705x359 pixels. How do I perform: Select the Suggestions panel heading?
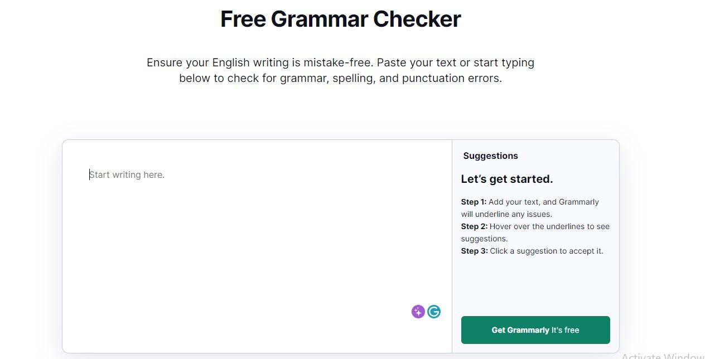(x=490, y=156)
